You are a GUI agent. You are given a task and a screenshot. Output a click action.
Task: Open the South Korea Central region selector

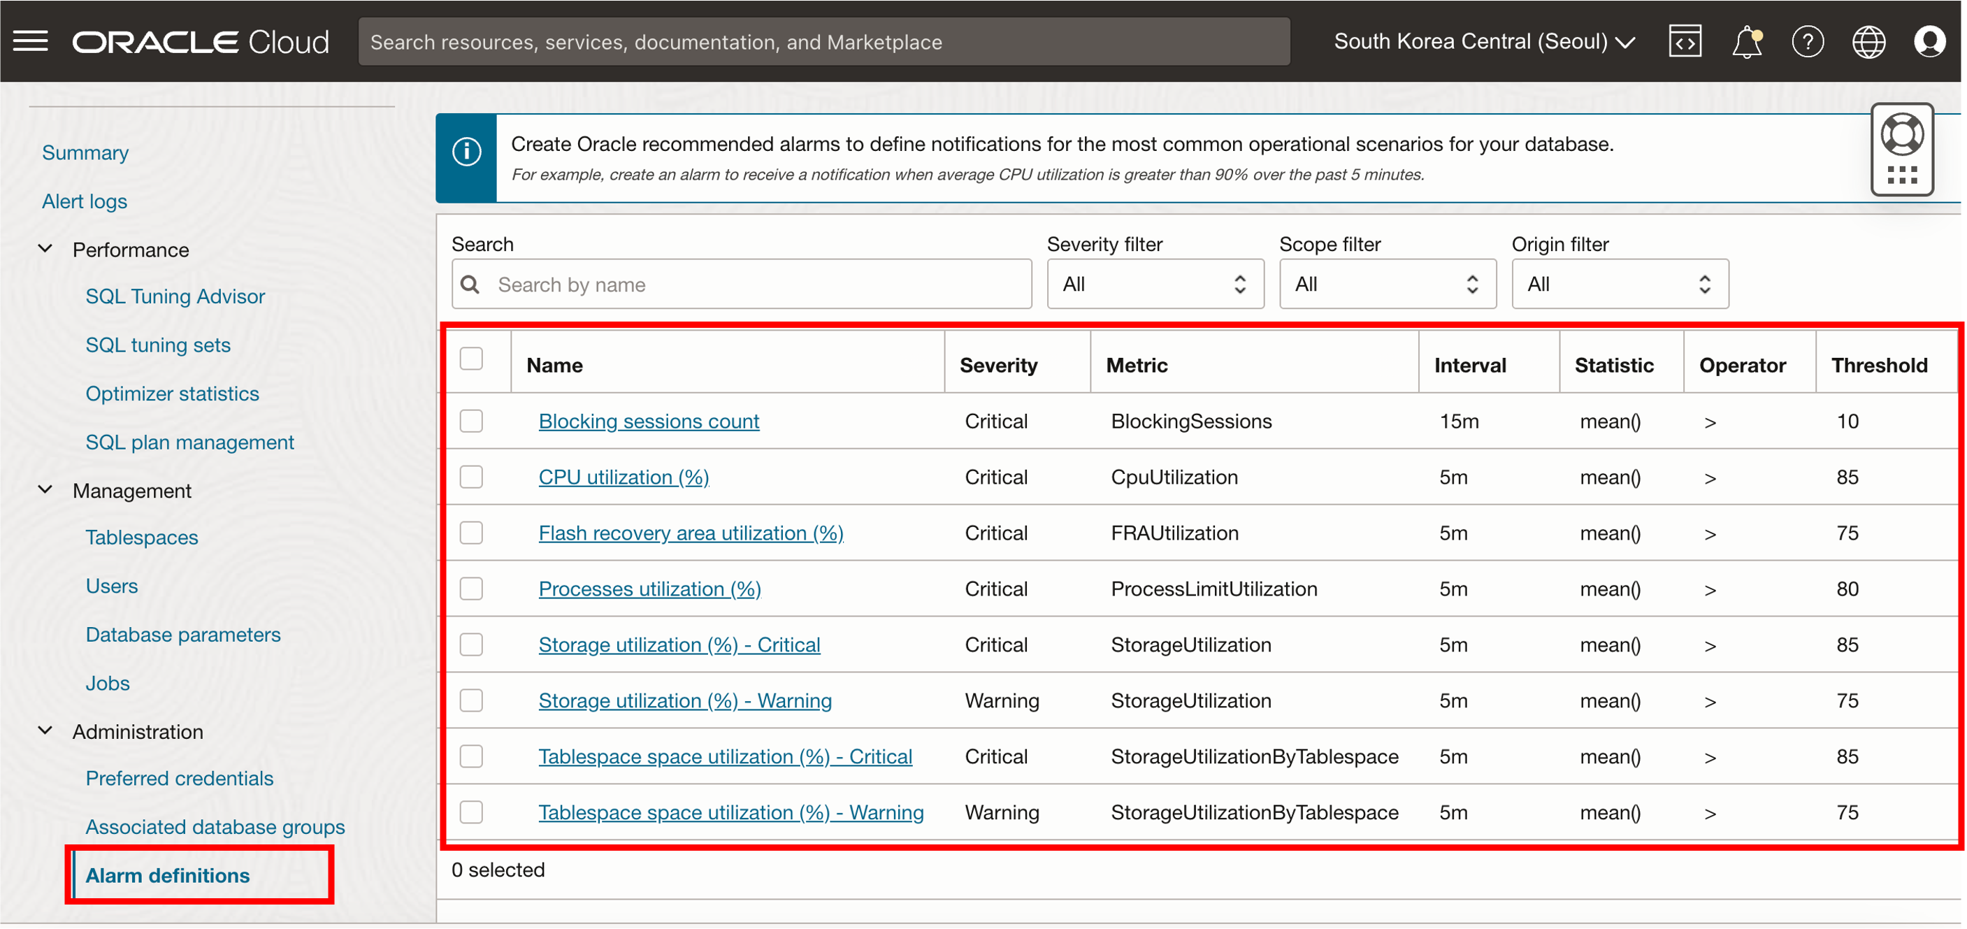pos(1485,41)
